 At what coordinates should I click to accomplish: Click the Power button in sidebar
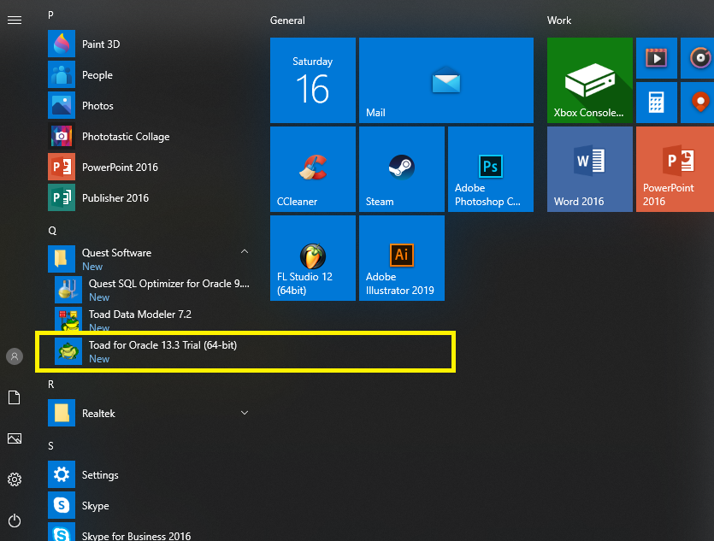tap(15, 520)
